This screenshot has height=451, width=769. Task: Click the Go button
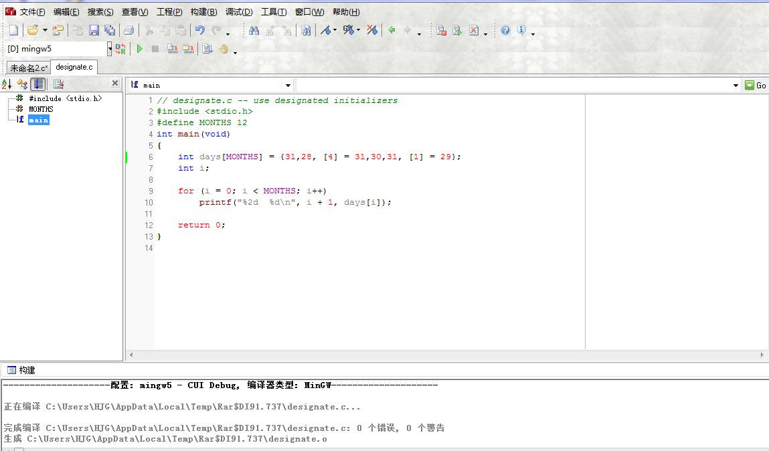pos(756,85)
